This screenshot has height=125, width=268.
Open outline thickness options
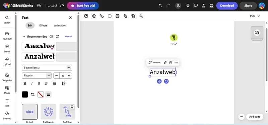(x=49, y=95)
